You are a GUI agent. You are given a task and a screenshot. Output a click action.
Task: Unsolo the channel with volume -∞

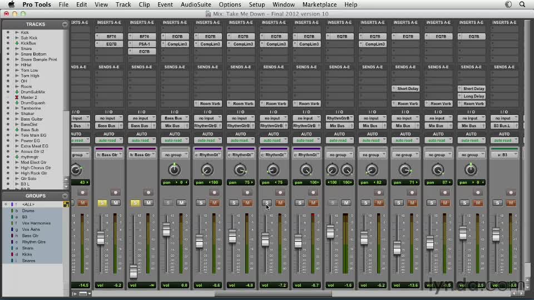(135, 203)
